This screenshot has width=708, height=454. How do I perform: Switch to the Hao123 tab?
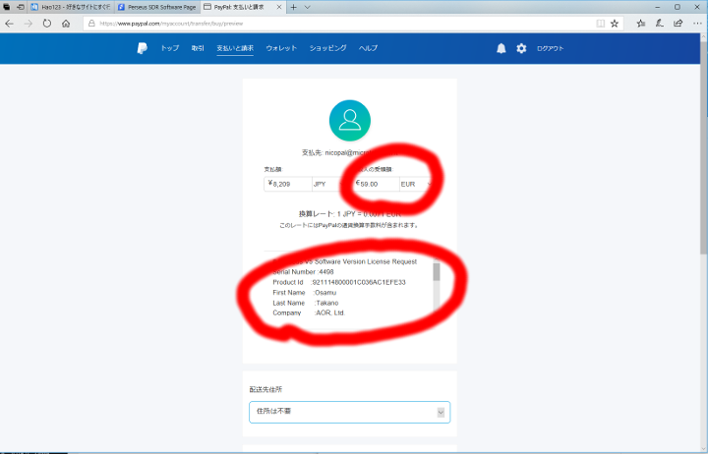(71, 7)
